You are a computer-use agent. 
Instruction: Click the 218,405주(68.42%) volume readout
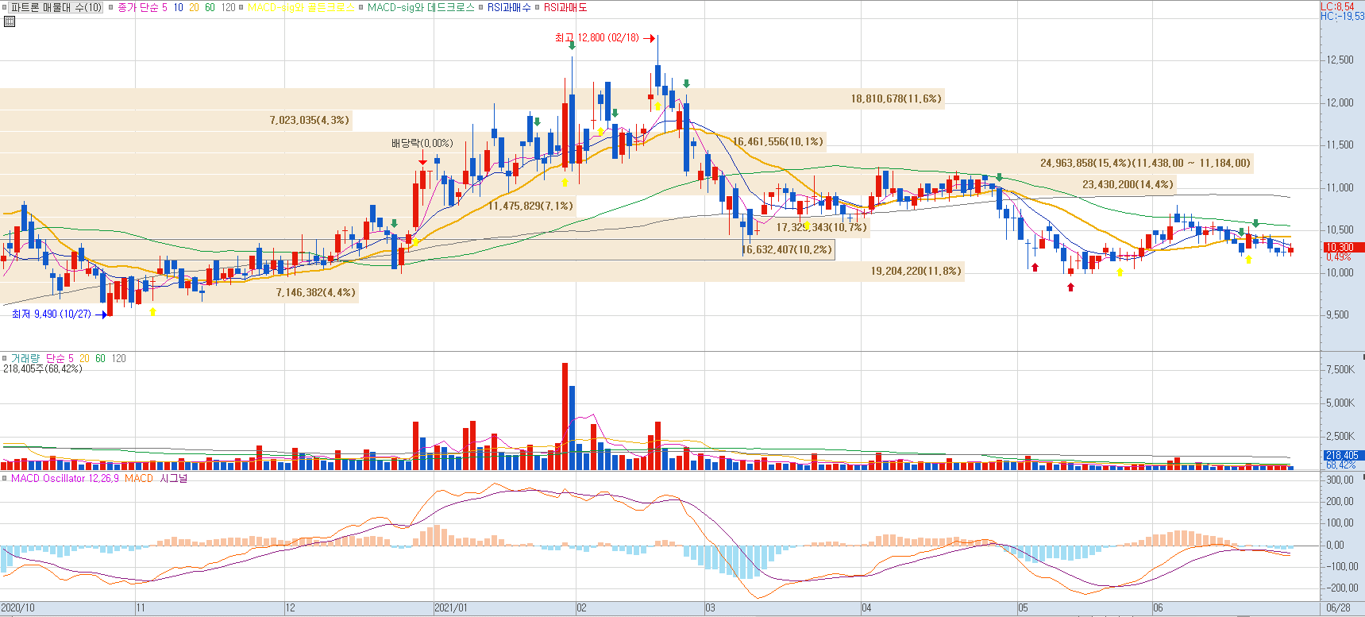point(43,368)
